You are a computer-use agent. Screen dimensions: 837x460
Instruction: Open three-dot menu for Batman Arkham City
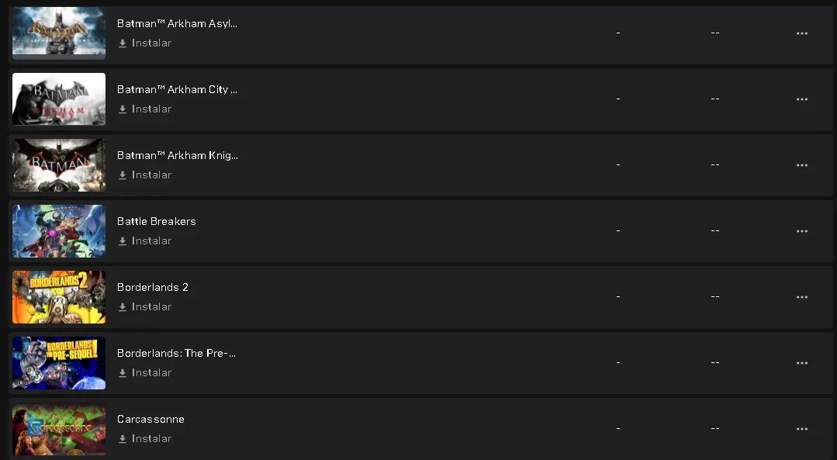click(x=802, y=99)
